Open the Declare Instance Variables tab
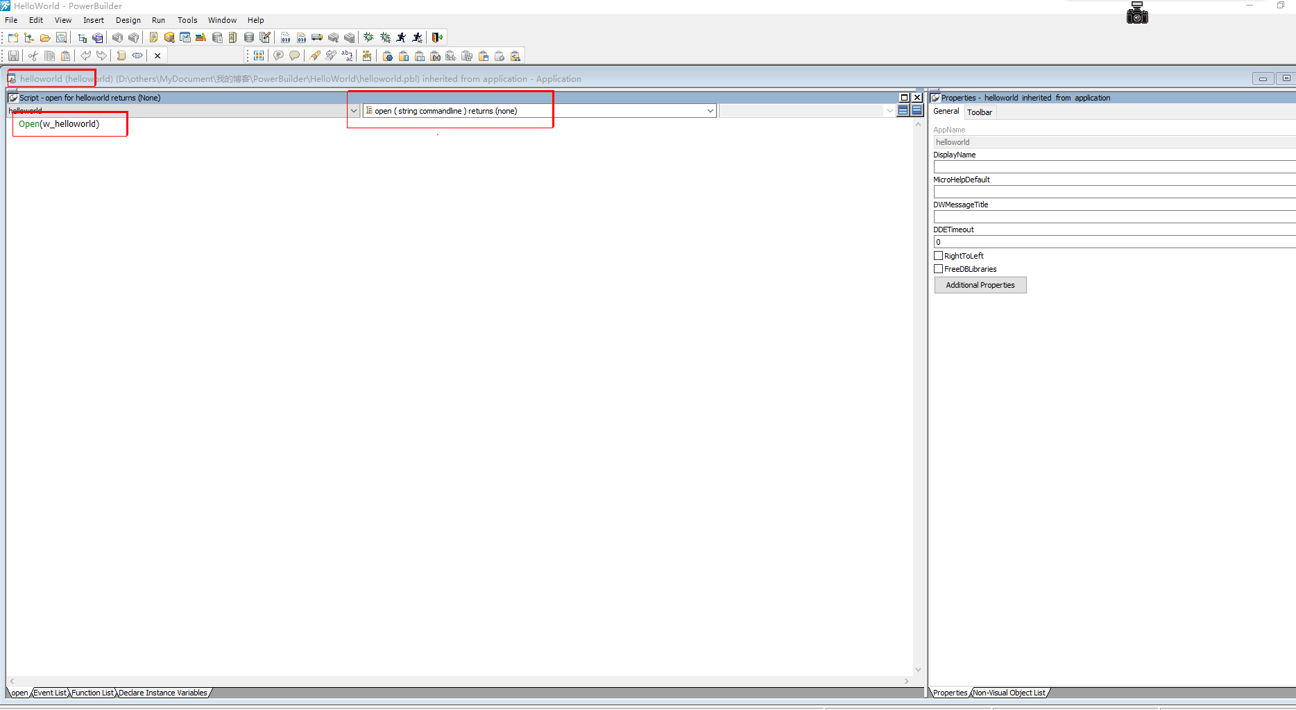The image size is (1296, 710). pyautogui.click(x=163, y=693)
